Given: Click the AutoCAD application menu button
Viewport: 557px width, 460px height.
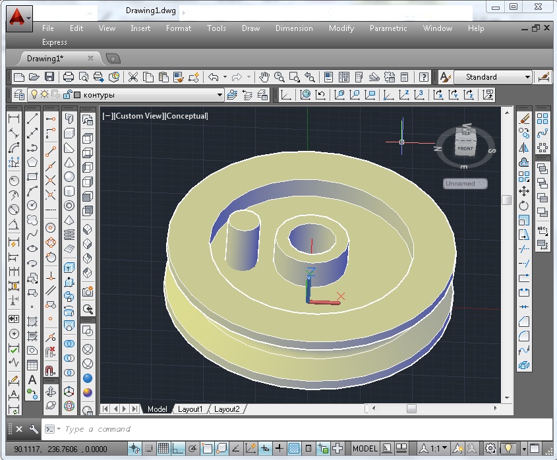Looking at the screenshot, I should [19, 18].
